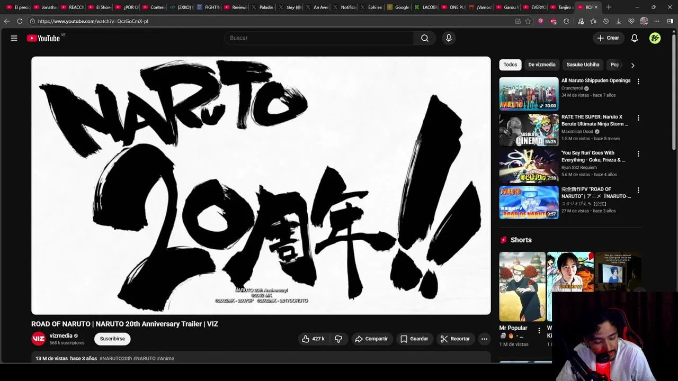Viewport: 678px width, 381px height.
Task: Like the video with 427 k likes
Action: pyautogui.click(x=313, y=339)
